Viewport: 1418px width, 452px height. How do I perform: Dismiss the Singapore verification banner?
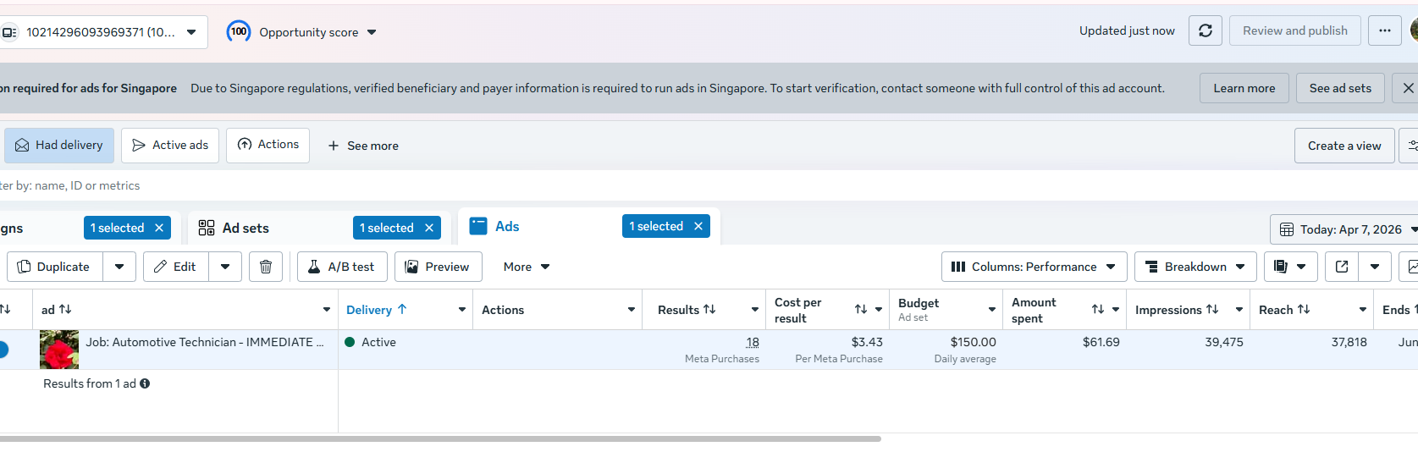click(1408, 88)
